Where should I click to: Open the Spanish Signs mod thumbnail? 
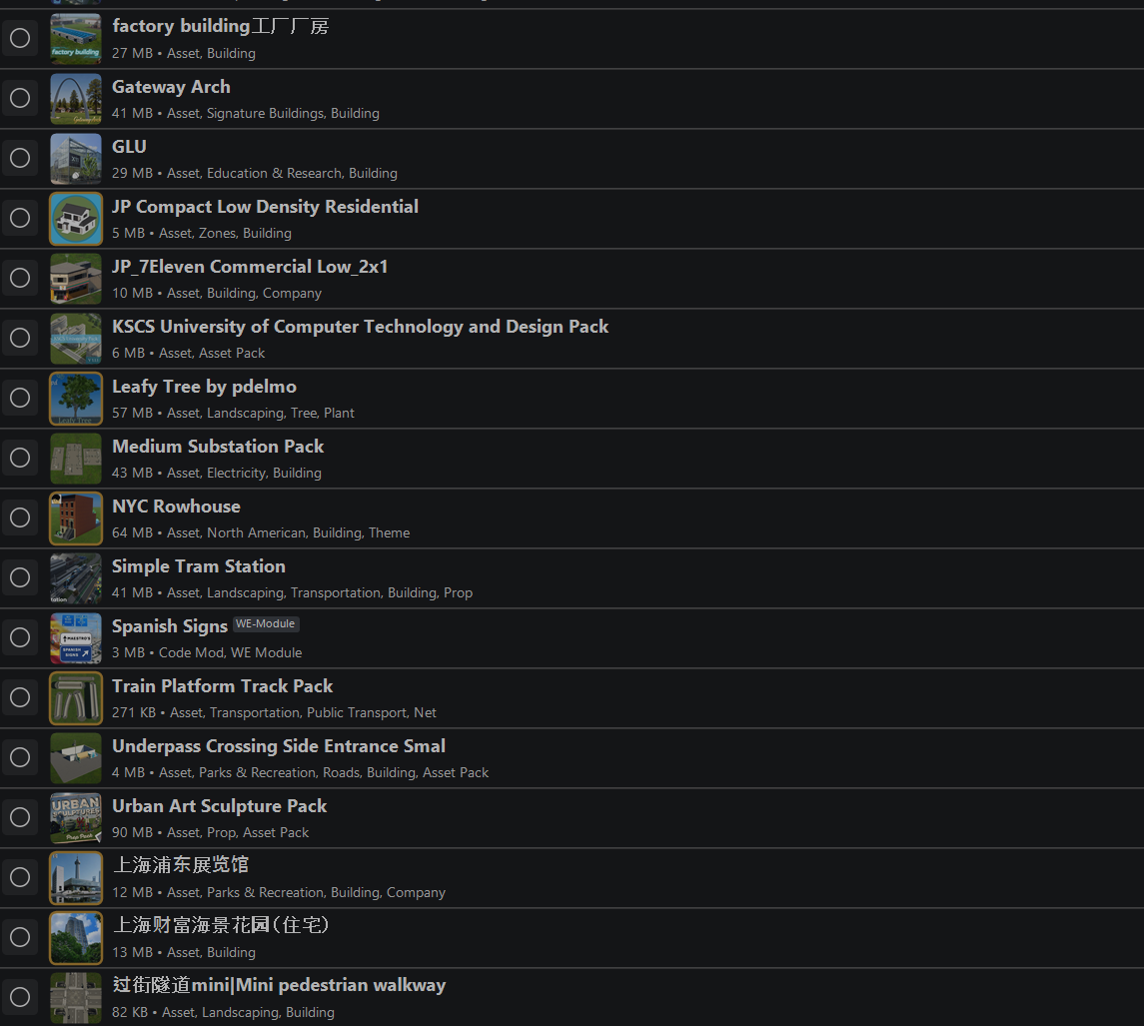click(x=76, y=637)
